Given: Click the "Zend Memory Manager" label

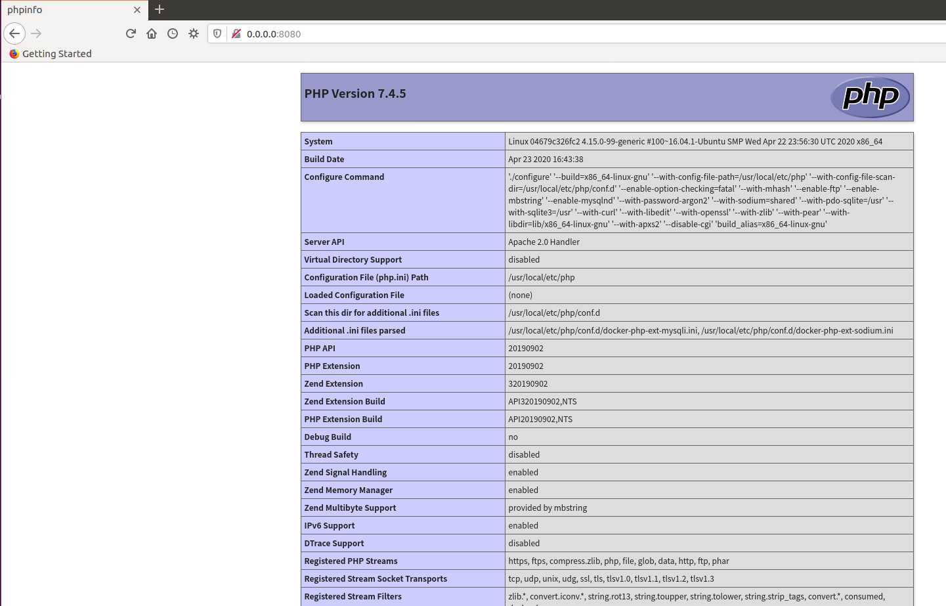Looking at the screenshot, I should [349, 490].
